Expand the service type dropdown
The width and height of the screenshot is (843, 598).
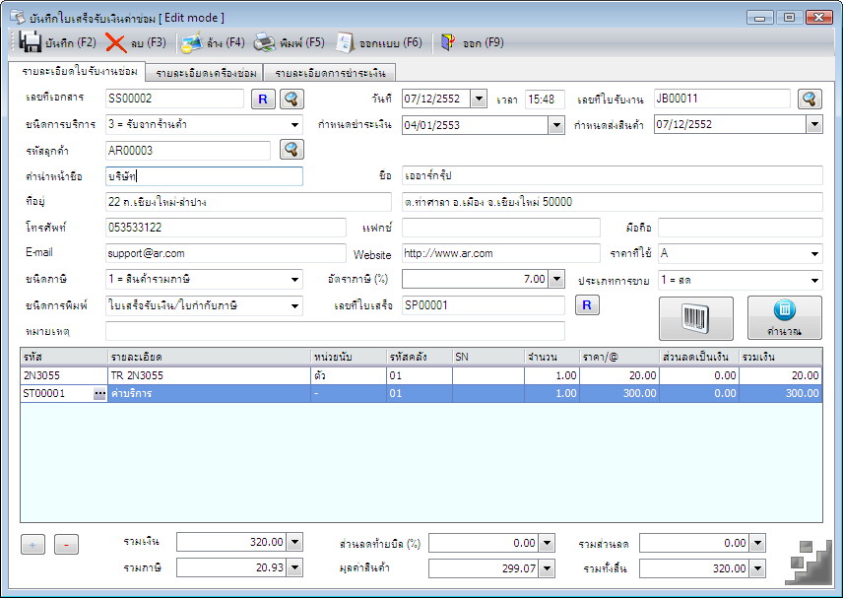click(294, 125)
